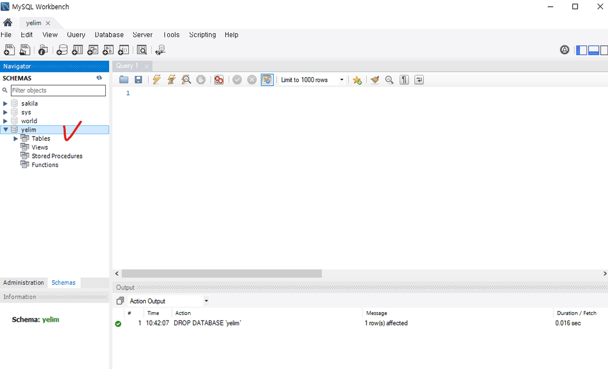Image resolution: width=608 pixels, height=369 pixels.
Task: Open the Search table data toolbar icon
Action: [x=142, y=50]
